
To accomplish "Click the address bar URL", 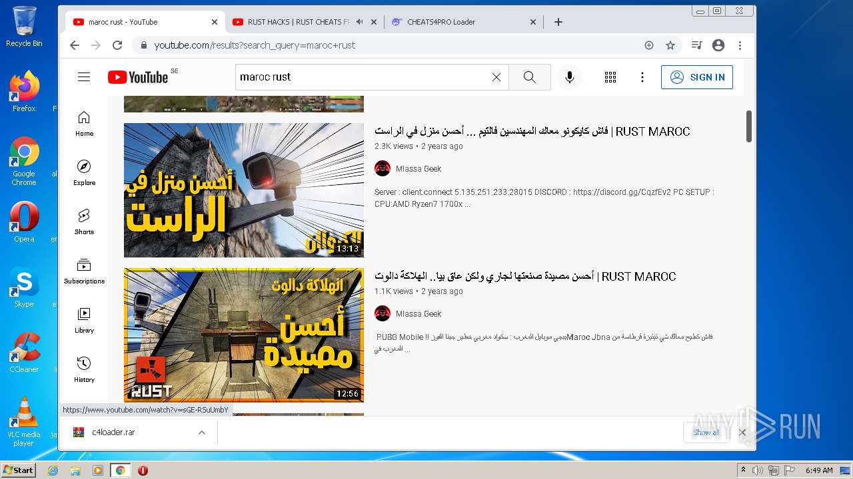I will [x=255, y=45].
